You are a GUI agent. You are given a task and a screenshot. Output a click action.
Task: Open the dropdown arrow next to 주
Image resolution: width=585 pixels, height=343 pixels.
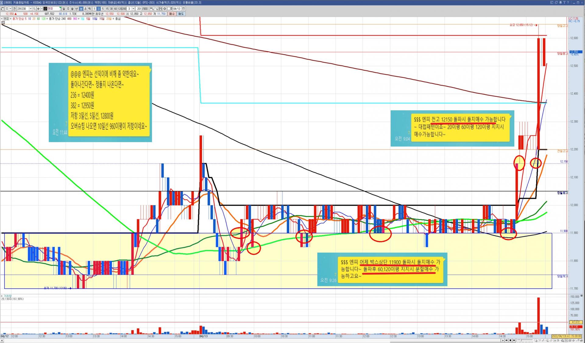point(10,9)
